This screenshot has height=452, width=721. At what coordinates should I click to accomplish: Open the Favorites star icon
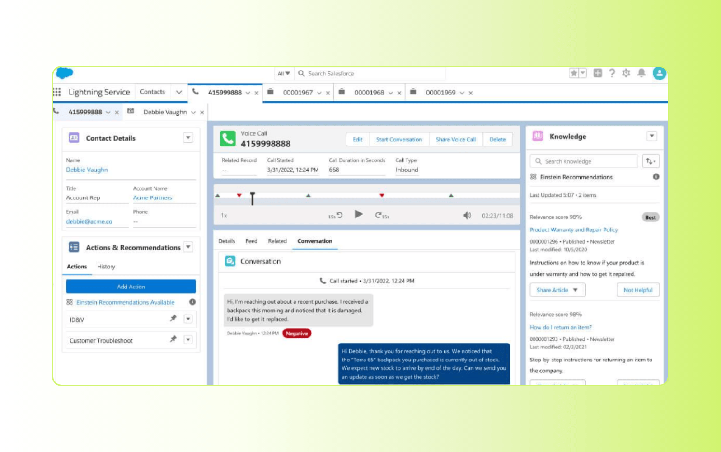(574, 73)
